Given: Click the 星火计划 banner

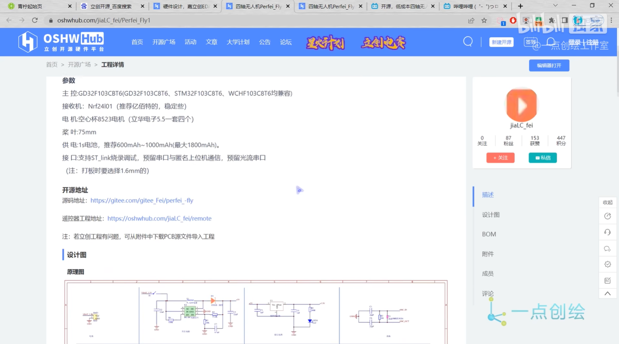Looking at the screenshot, I should 325,42.
